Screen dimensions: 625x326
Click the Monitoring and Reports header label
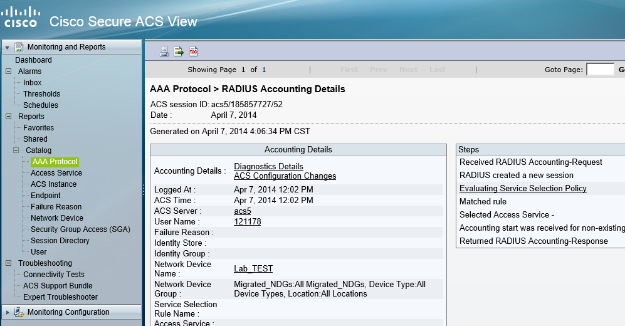tap(66, 47)
